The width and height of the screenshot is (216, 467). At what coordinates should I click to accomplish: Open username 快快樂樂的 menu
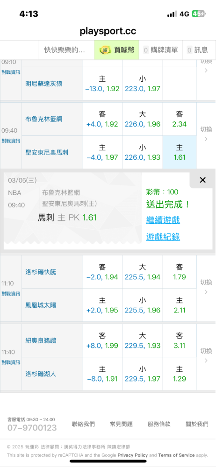65,50
